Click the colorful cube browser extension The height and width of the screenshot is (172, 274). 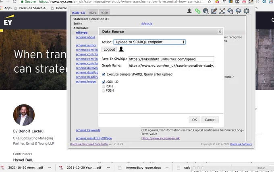[x=217, y=2]
